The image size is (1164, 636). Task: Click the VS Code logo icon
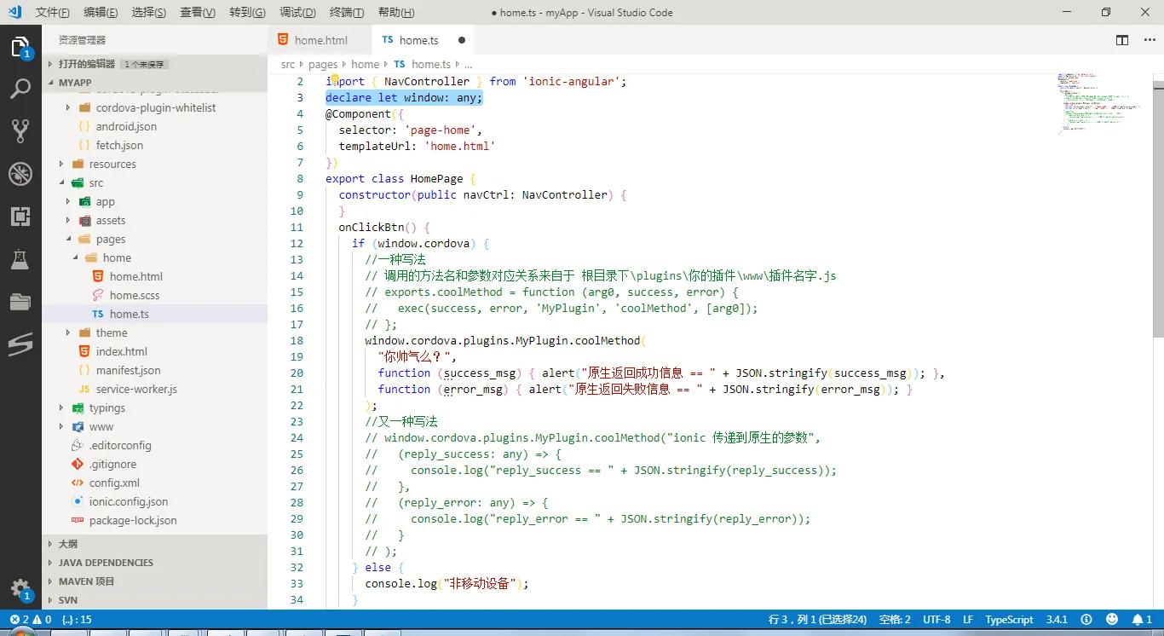tap(14, 12)
